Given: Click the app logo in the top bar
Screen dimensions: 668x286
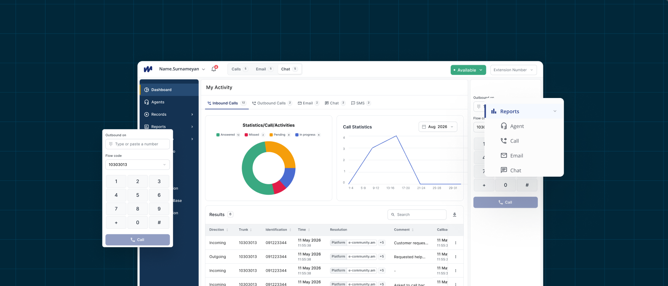Looking at the screenshot, I should coord(148,69).
